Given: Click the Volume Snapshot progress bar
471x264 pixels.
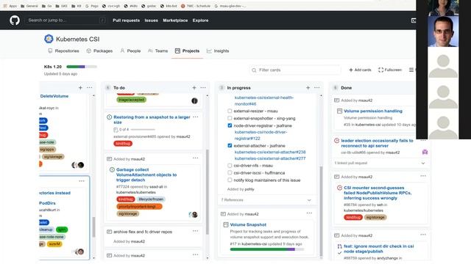Looking at the screenshot, I should coord(267,249).
